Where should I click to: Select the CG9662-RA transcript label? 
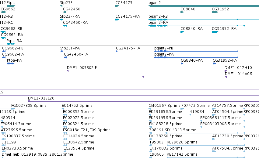coord(12,34)
